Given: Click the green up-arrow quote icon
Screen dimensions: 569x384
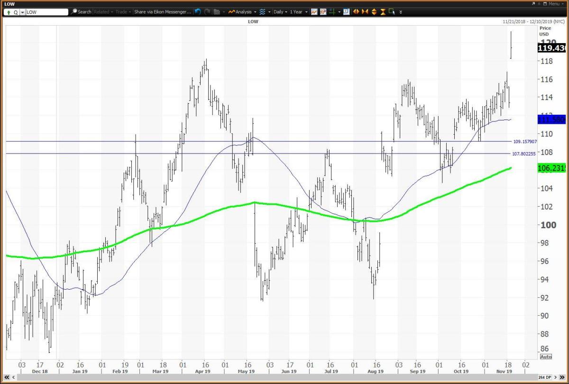Looking at the screenshot, I should [x=9, y=12].
